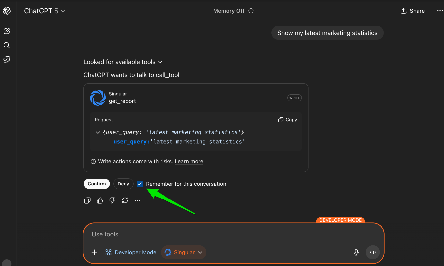Image resolution: width=444 pixels, height=266 pixels.
Task: Open more actions under the response
Action: [138, 200]
